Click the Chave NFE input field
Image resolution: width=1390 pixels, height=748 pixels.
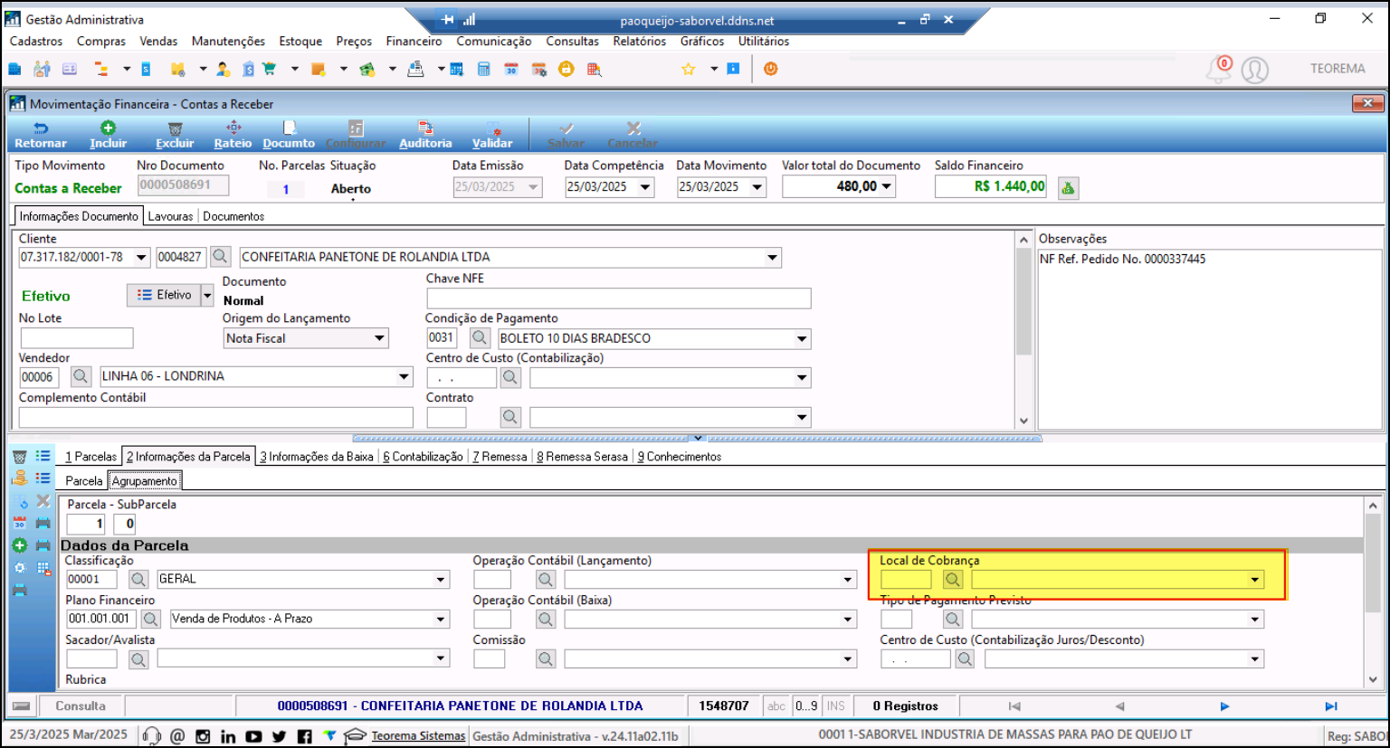coord(619,298)
